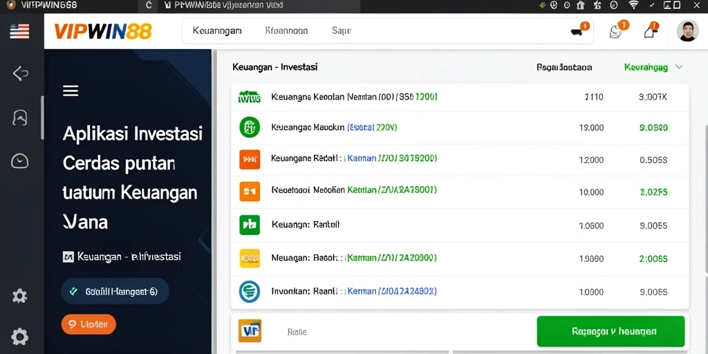708x354 pixels.
Task: Click the yellow icon beside Neuagan: Basoh
Action: 249,259
